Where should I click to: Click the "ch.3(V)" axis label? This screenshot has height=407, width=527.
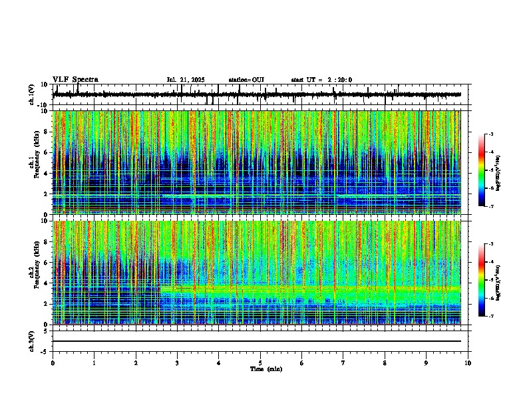coord(32,342)
